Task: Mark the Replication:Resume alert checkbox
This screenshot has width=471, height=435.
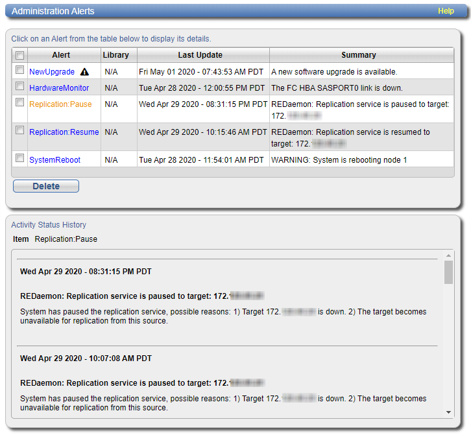Action: 19,132
